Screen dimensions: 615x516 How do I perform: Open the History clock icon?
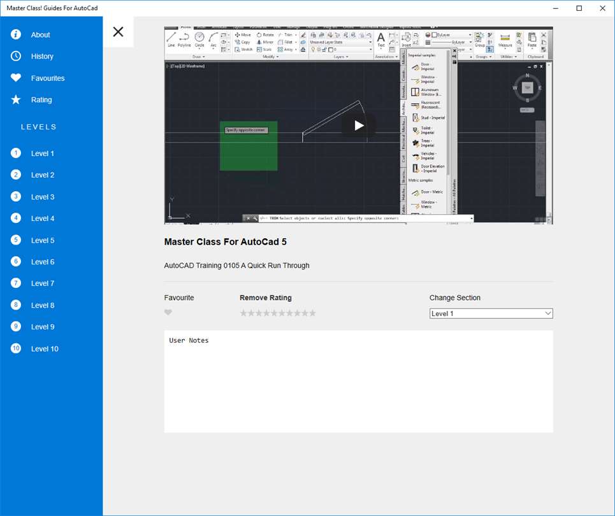pos(16,56)
